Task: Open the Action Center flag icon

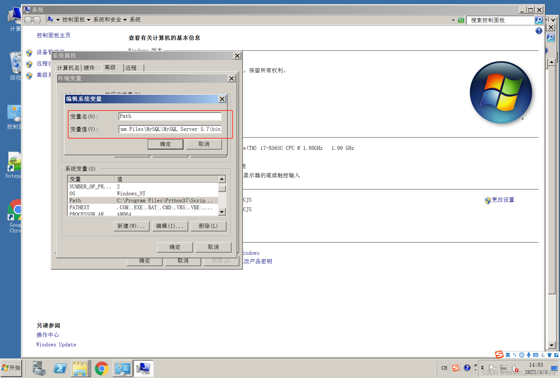Action: click(x=492, y=369)
